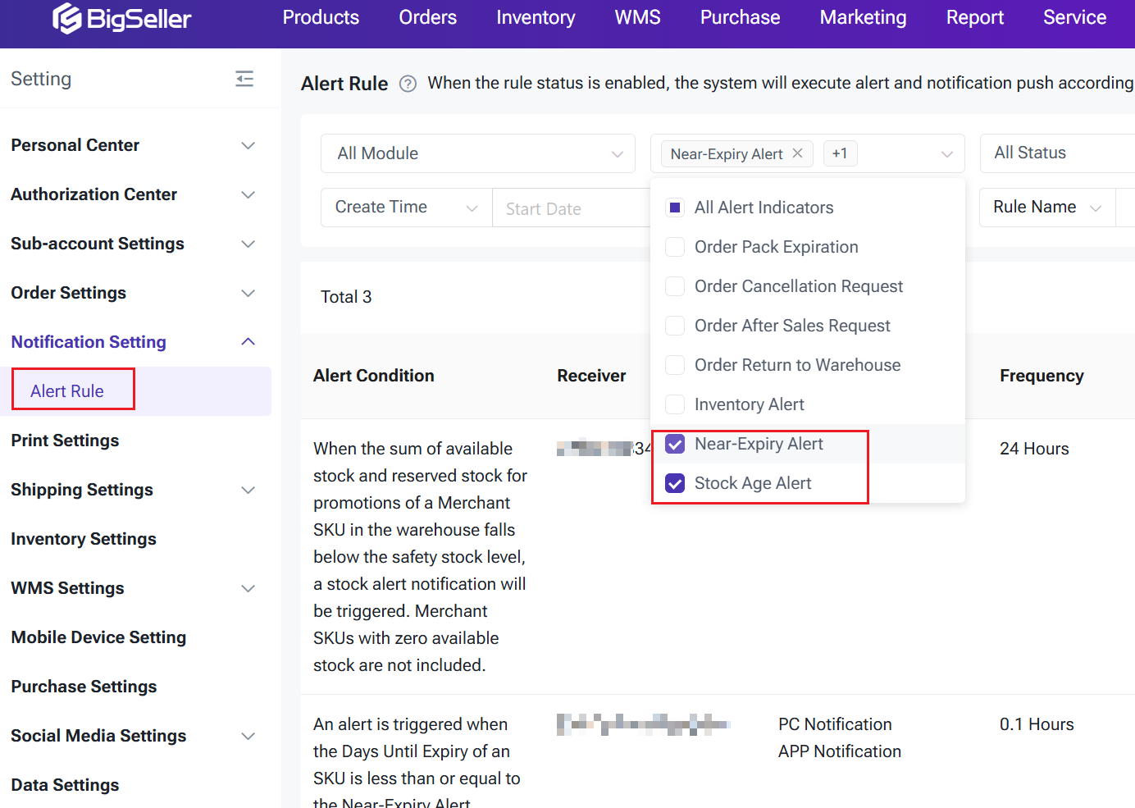
Task: Remove the Near-Expiry Alert tag with X
Action: [x=797, y=153]
